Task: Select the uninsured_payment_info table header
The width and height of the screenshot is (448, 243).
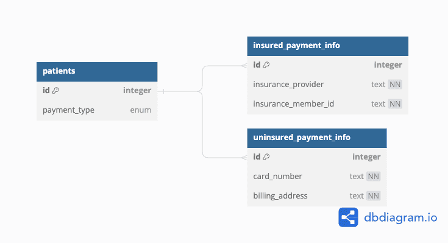Action: click(317, 138)
